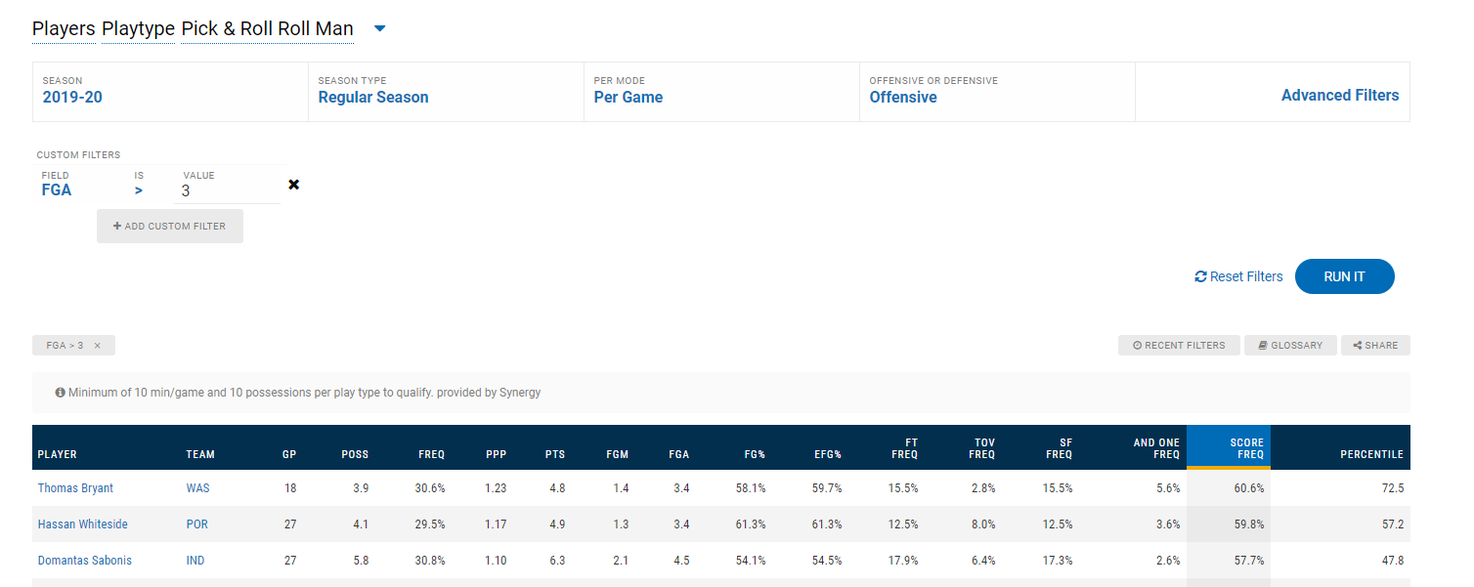Add a custom filter
This screenshot has width=1474, height=587.
point(170,227)
